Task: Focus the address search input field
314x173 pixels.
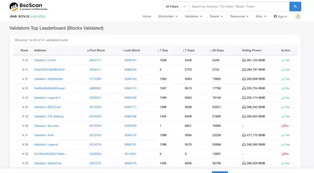Action: click(239, 7)
